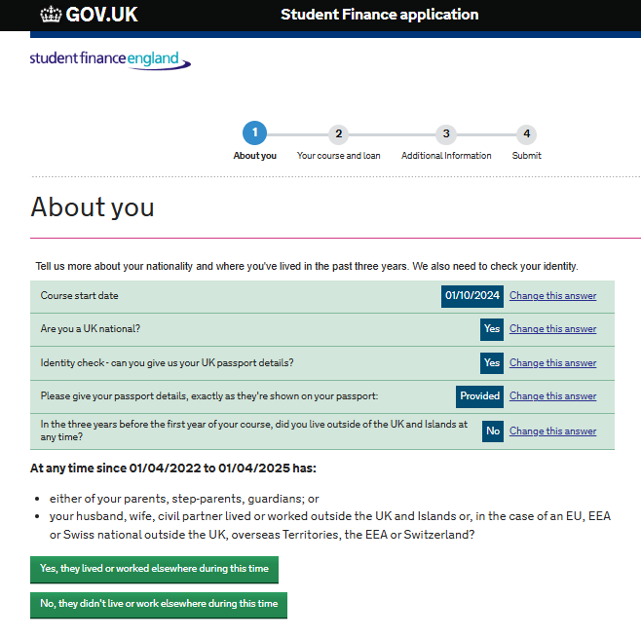641x637 pixels.
Task: Click 'Please give your passport details' text
Action: pos(208,395)
